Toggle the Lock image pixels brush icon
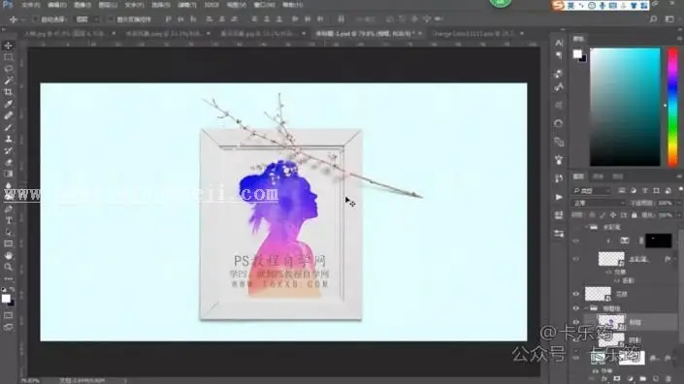This screenshot has width=684, height=384. point(603,215)
